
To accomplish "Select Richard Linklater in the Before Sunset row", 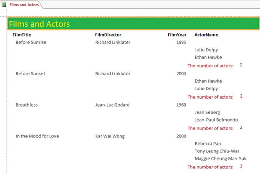I will click(113, 74).
